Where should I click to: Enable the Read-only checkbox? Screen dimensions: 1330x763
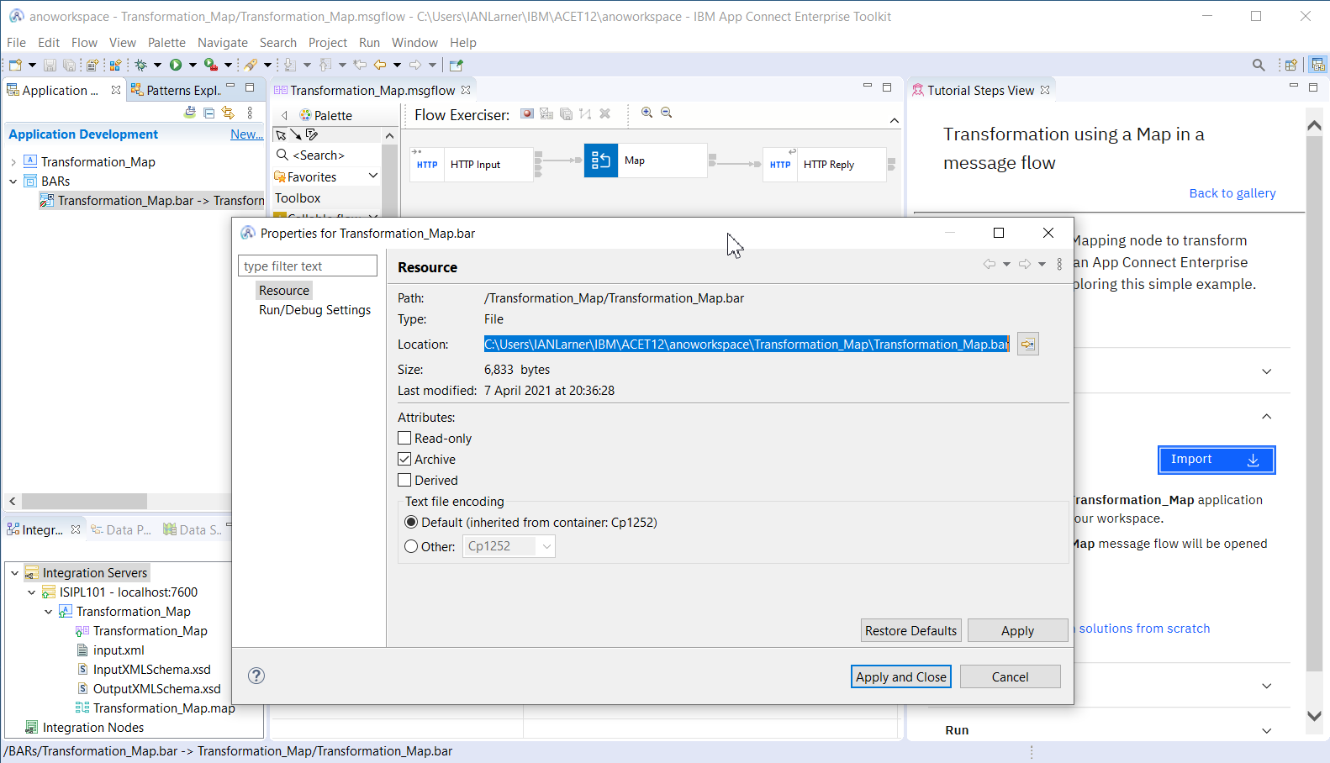(x=404, y=438)
